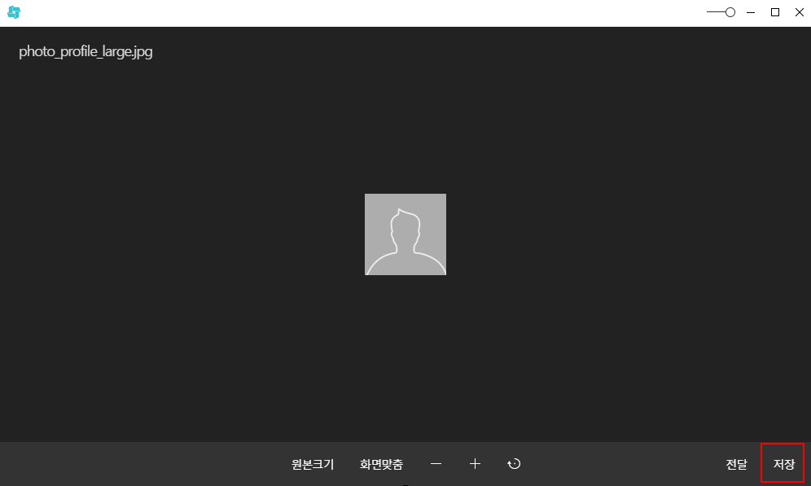The height and width of the screenshot is (486, 811).
Task: Click empty left part of bottom toolbar
Action: pyautogui.click(x=122, y=464)
